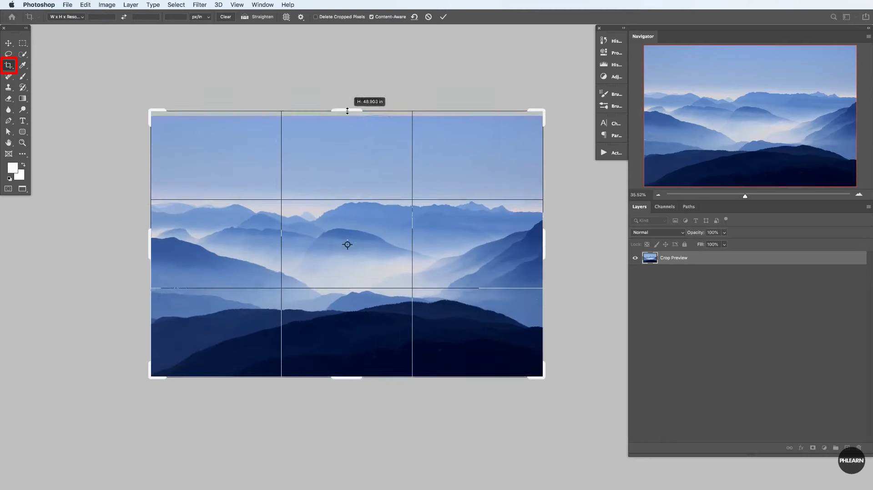This screenshot has width=873, height=490.
Task: Select the Type tool
Action: click(23, 121)
